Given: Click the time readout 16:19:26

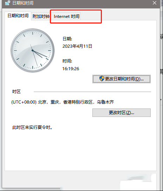Looking at the screenshot, I should pos(71,69).
